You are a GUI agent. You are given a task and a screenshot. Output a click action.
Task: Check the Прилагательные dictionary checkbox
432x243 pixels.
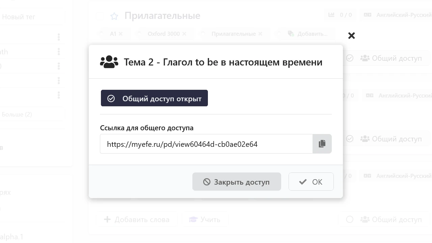[100, 16]
